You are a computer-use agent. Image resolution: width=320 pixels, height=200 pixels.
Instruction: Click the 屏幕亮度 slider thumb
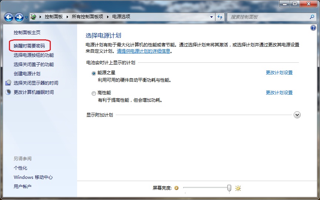(x=229, y=188)
